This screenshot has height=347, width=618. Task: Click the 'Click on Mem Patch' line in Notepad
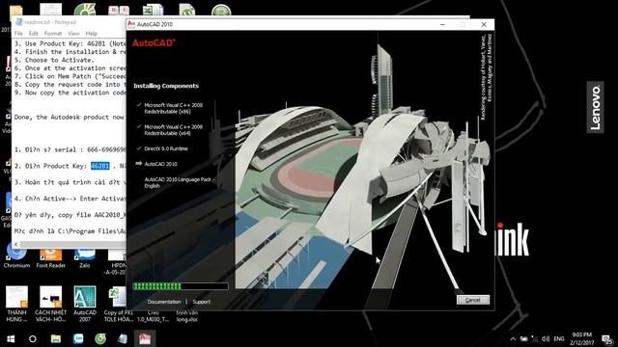point(70,76)
